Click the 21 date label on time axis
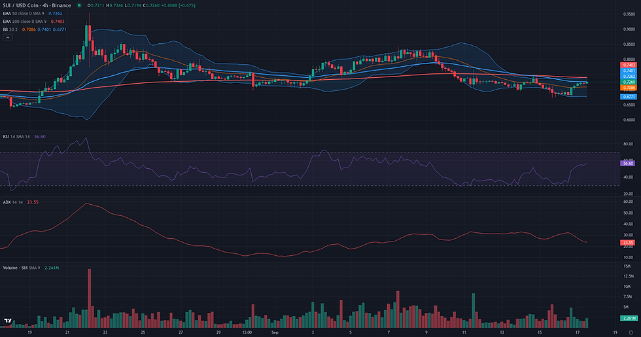The width and height of the screenshot is (641, 337). pos(67,332)
